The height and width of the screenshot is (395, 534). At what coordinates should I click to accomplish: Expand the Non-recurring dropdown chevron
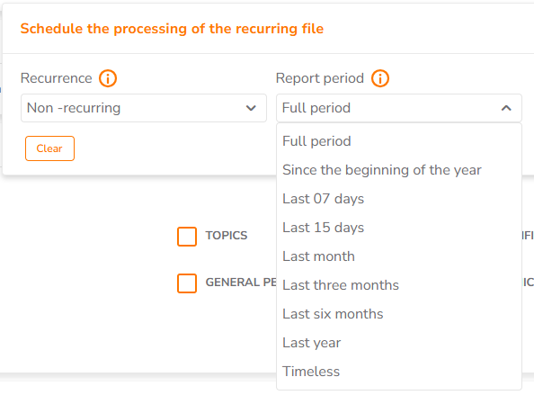point(251,108)
